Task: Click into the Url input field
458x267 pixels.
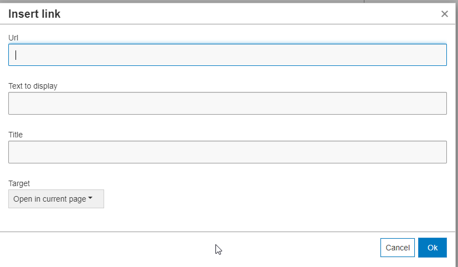Action: [x=227, y=55]
